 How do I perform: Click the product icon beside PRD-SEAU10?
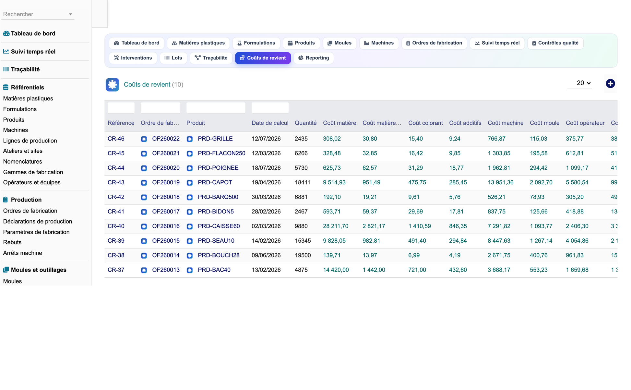190,241
